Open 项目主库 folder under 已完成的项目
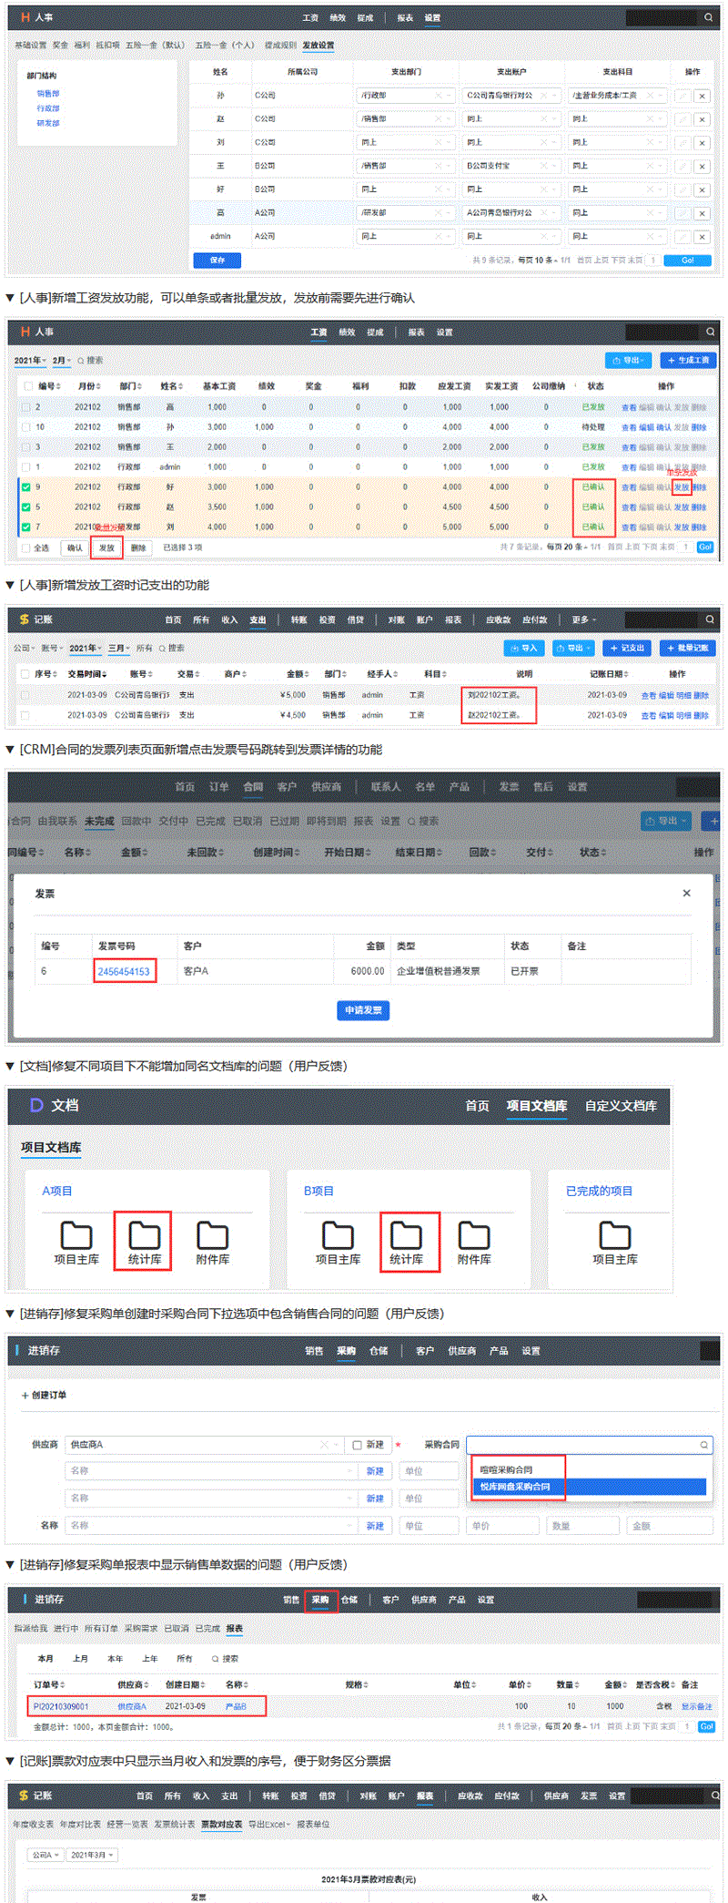Viewport: 728px width, 1903px height. 614,1236
